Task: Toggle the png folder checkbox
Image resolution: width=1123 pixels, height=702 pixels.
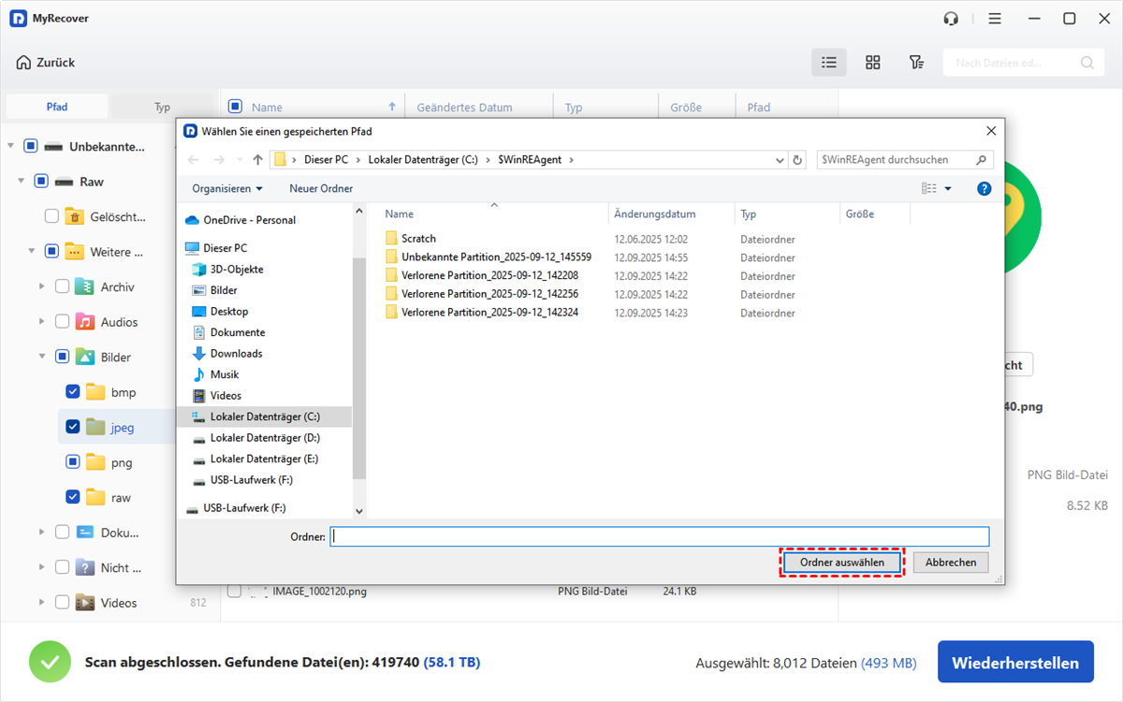Action: click(x=73, y=462)
